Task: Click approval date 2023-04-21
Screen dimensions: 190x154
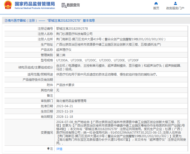Action: tap(65, 106)
